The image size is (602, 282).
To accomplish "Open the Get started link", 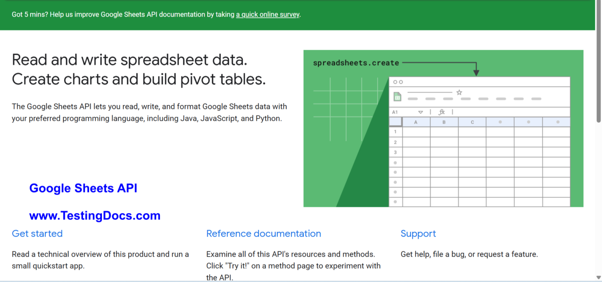I will [37, 234].
